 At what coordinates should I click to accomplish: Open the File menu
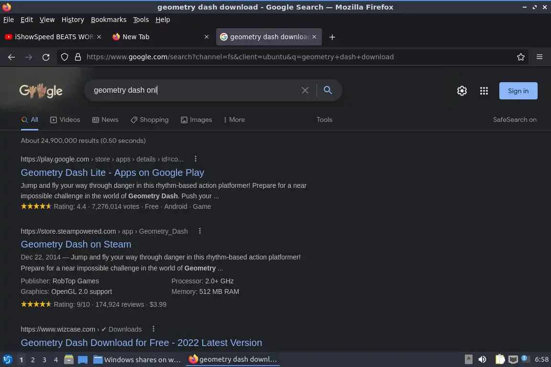click(x=9, y=20)
